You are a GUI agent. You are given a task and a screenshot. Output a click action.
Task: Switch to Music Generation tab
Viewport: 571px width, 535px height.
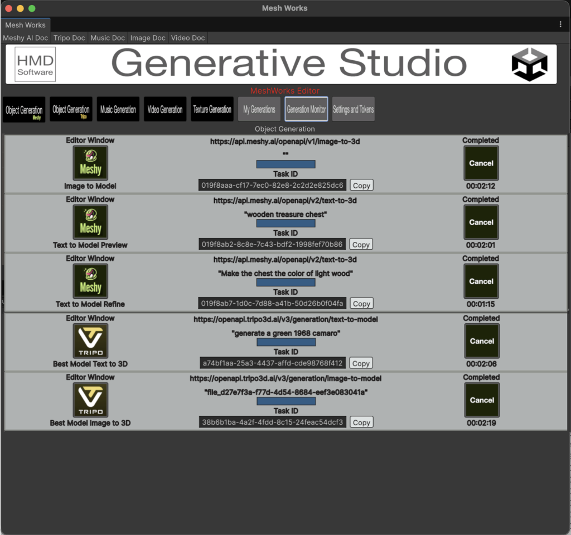click(118, 109)
